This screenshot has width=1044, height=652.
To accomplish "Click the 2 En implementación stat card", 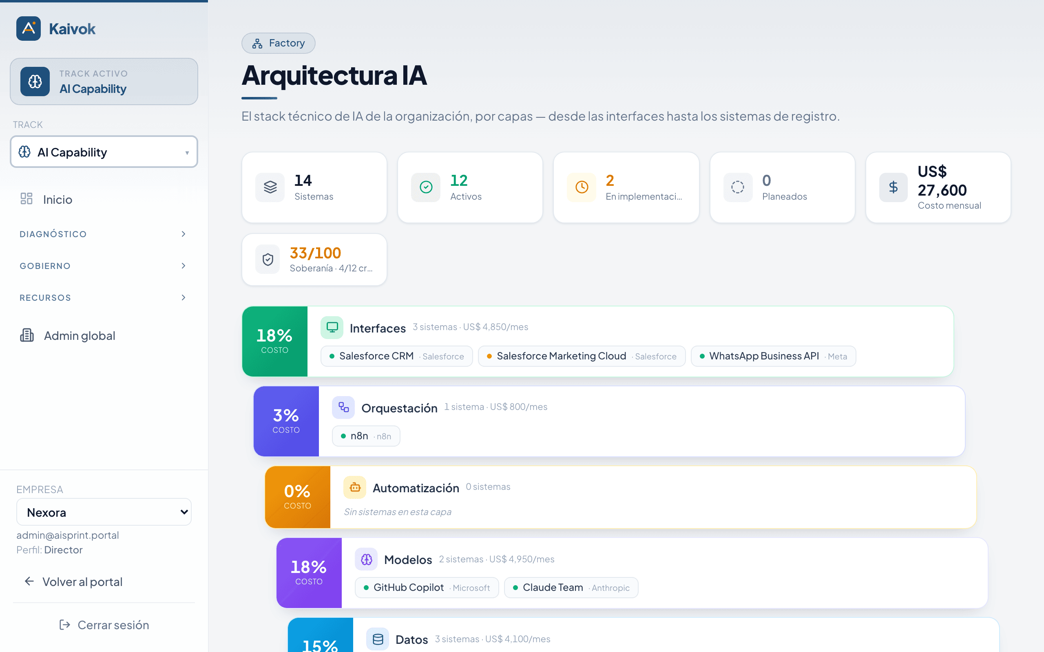I will click(626, 187).
